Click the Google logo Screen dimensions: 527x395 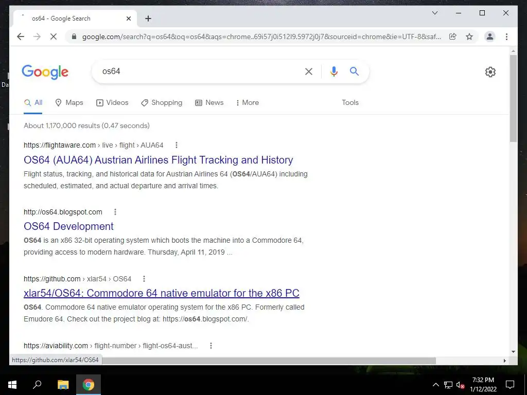(45, 72)
